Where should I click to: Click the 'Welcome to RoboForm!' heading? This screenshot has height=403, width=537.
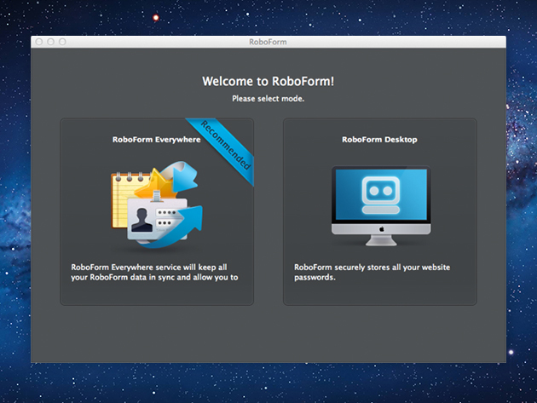pyautogui.click(x=268, y=82)
